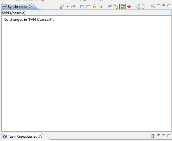Add a new task repository

click(153, 136)
